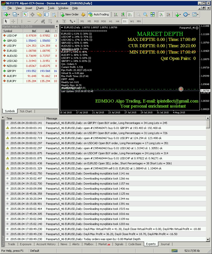The width and height of the screenshot is (212, 254).
Task: Close the Market Watch panel
Action: [x=57, y=27]
